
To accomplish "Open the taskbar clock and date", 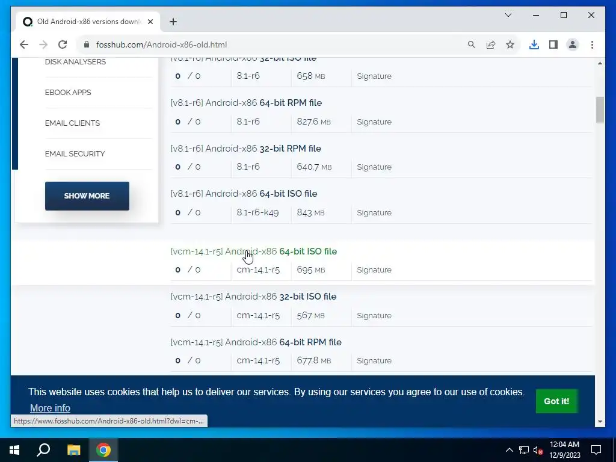I will pos(564,450).
